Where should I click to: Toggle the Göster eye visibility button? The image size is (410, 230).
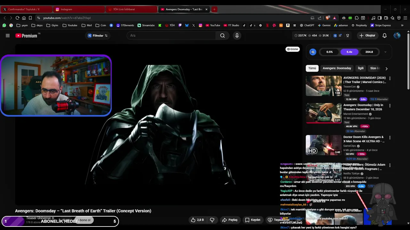[x=292, y=49]
